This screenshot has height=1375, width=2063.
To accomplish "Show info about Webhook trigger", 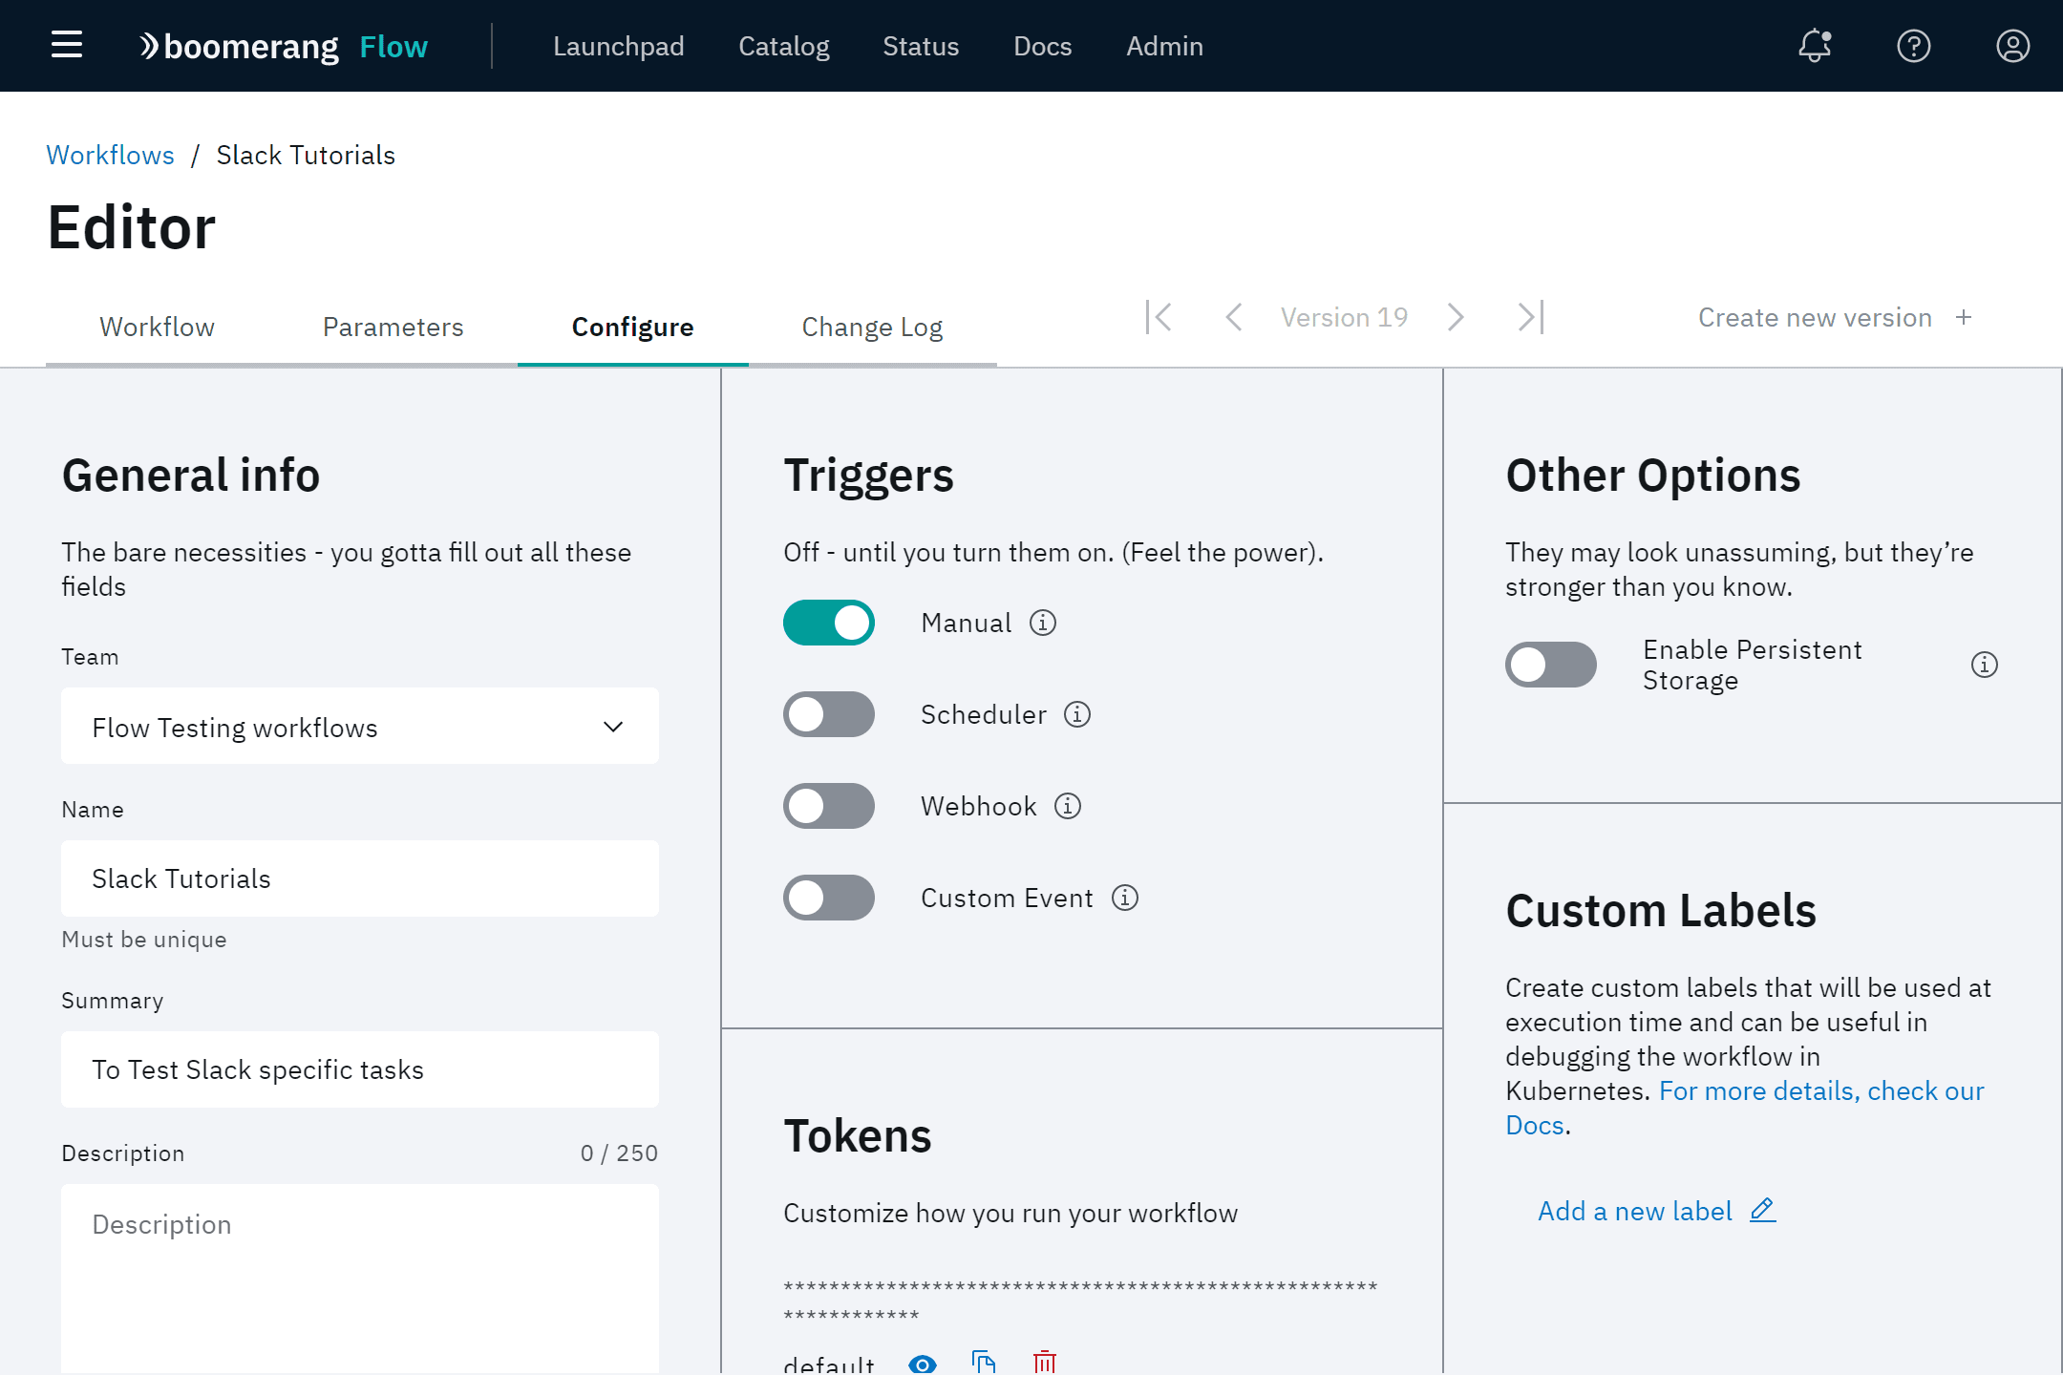I will coord(1068,806).
